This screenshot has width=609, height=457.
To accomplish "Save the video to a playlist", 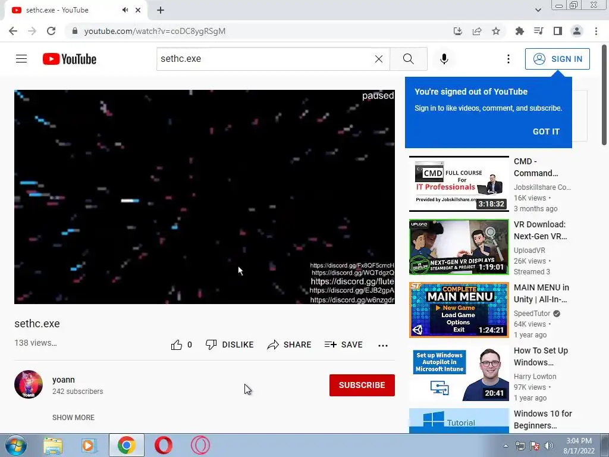I will tap(343, 345).
